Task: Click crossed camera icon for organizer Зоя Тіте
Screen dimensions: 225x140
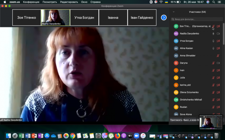Action: (218, 26)
